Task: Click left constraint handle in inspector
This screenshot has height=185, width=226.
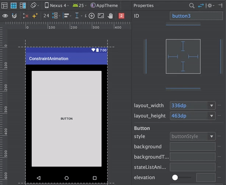Action: pyautogui.click(x=173, y=56)
